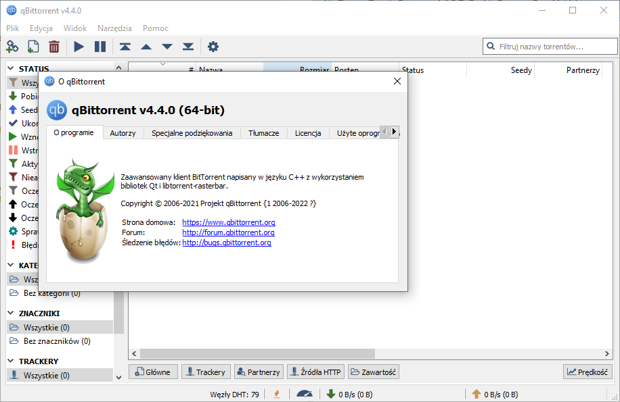Pause torrents with the pause icon
This screenshot has height=402, width=620.
click(x=100, y=47)
